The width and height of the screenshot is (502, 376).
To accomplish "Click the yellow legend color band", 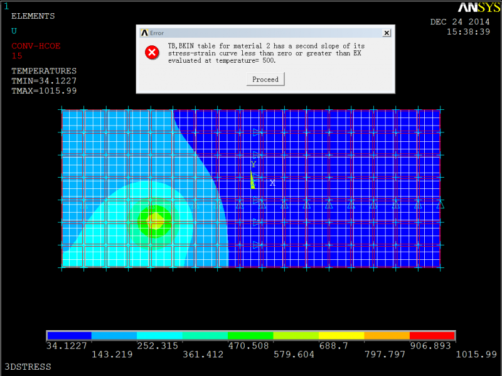I will pyautogui.click(x=341, y=336).
